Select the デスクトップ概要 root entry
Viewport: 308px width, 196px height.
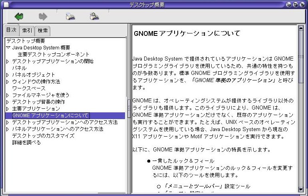tap(26, 41)
